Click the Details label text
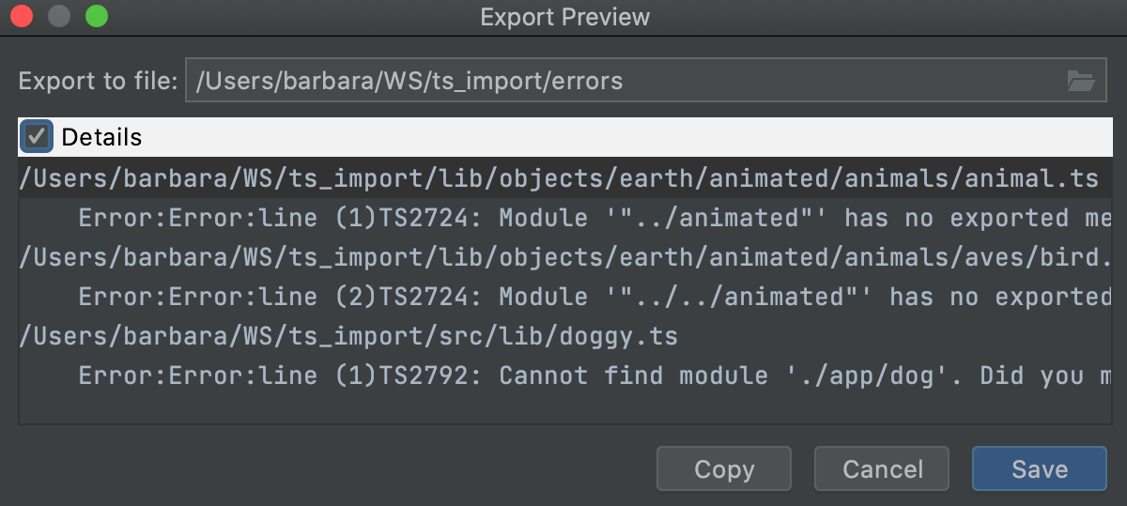This screenshot has height=506, width=1127. [x=101, y=137]
